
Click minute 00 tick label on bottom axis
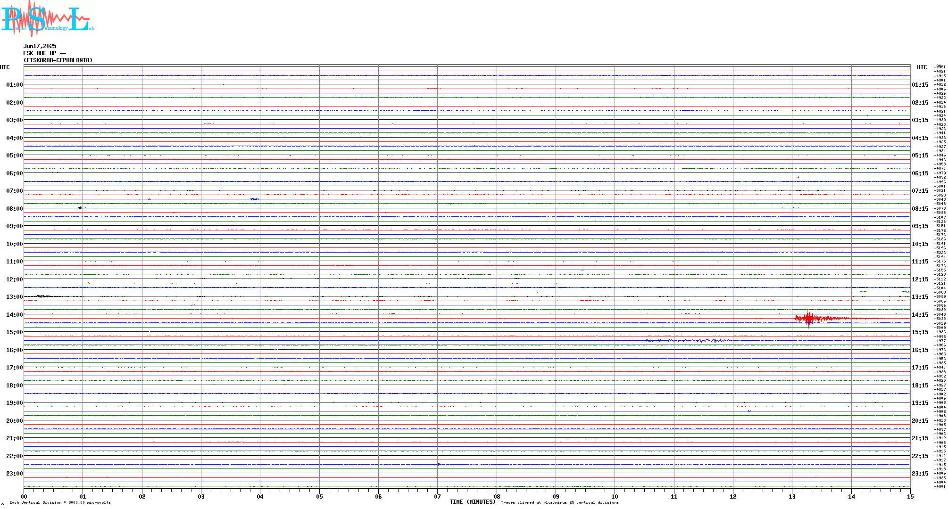24,496
